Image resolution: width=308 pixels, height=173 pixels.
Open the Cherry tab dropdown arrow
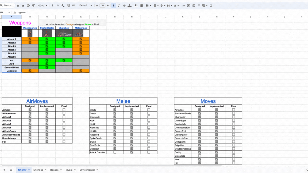[x=29, y=170]
